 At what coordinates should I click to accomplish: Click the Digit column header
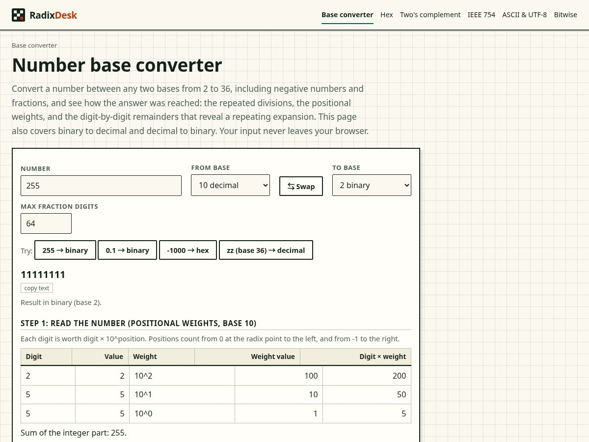pyautogui.click(x=46, y=357)
